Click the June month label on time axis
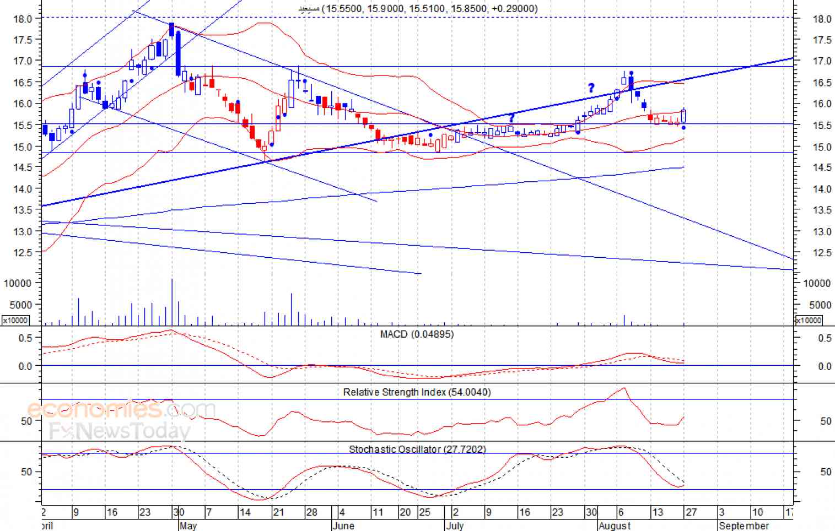The width and height of the screenshot is (835, 531). 343,525
